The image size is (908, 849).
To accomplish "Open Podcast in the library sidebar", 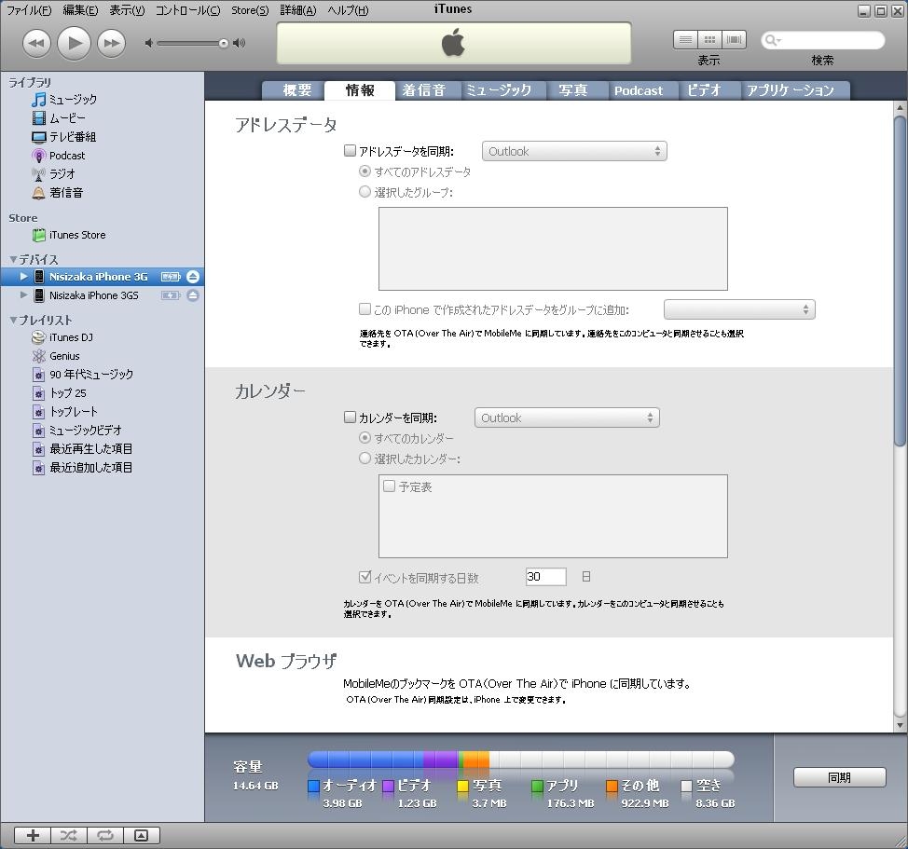I will (x=67, y=155).
